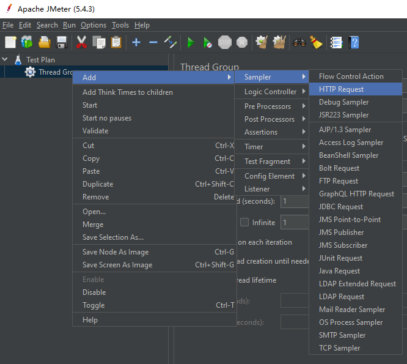407x364 pixels.
Task: Open the Run menu
Action: (69, 25)
